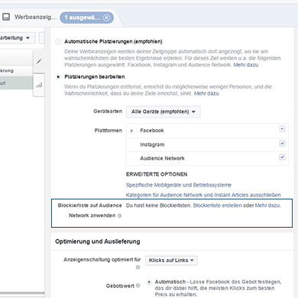
Task: Open 'Kategorien für Audience Network' exclusion link
Action: coord(203,195)
